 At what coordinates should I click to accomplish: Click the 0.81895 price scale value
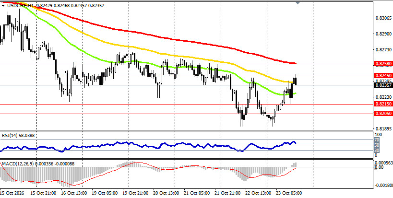tap(383, 128)
